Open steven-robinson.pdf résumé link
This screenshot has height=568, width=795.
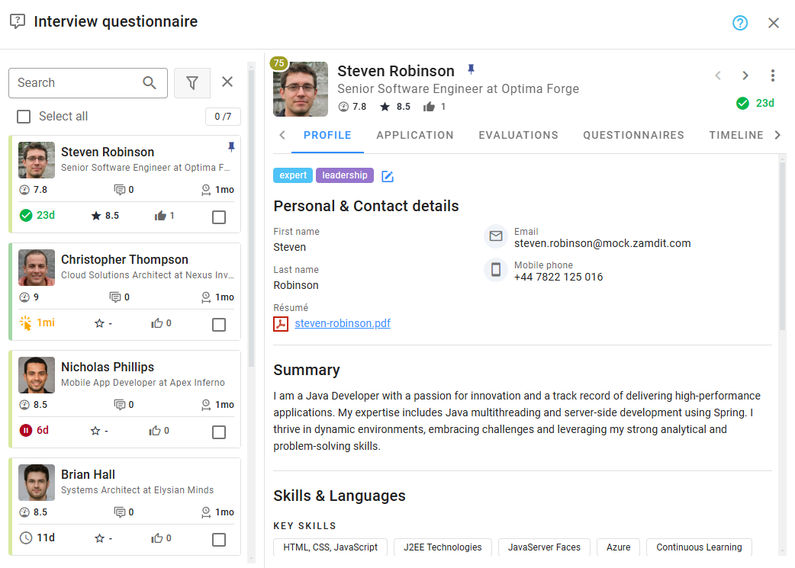[343, 323]
